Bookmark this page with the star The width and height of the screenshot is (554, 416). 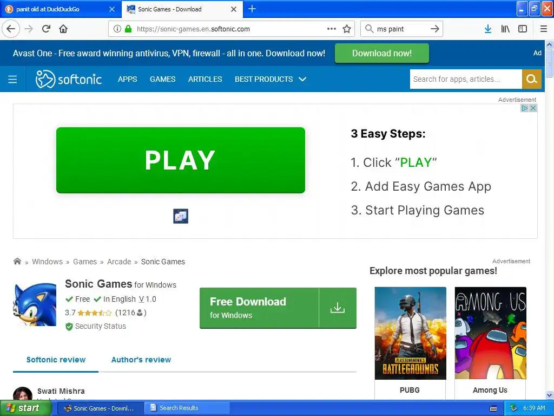pyautogui.click(x=347, y=29)
